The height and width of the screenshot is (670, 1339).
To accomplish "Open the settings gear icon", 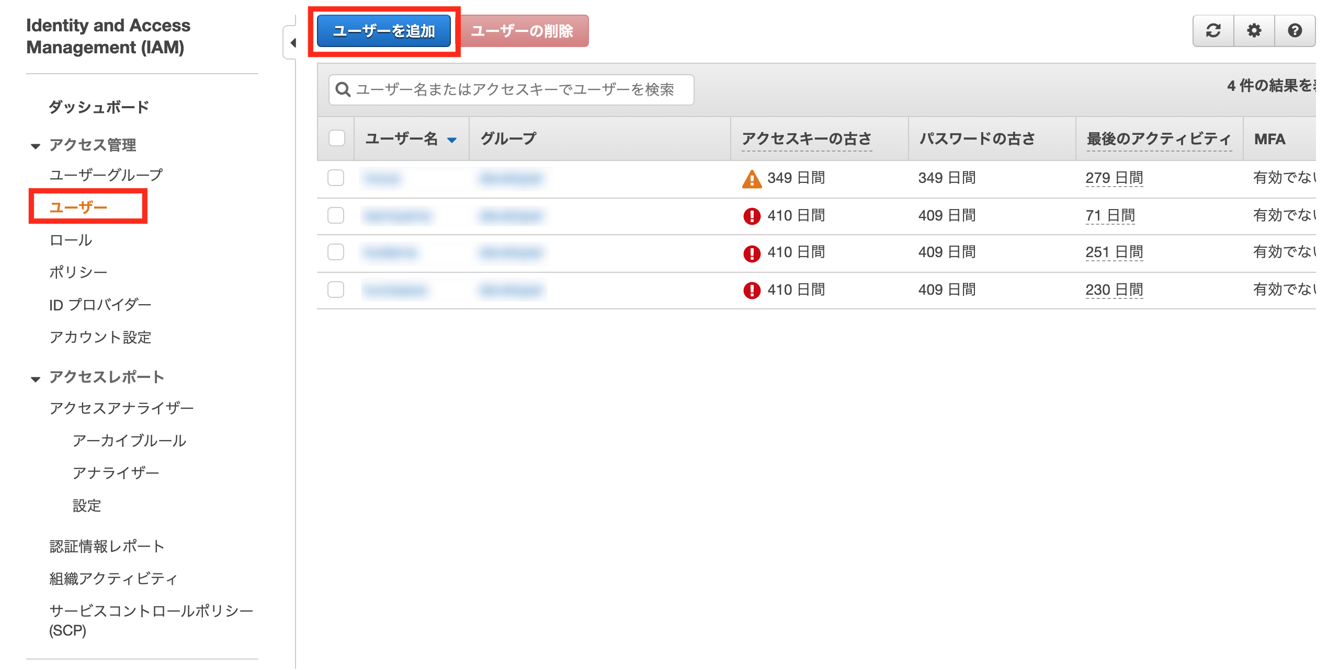I will [x=1254, y=31].
